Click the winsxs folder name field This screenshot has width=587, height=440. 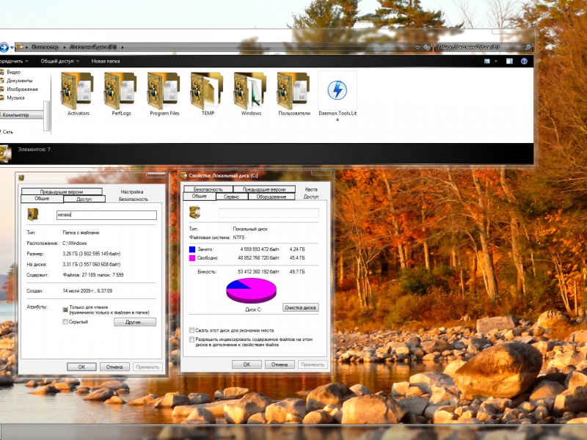(x=106, y=215)
